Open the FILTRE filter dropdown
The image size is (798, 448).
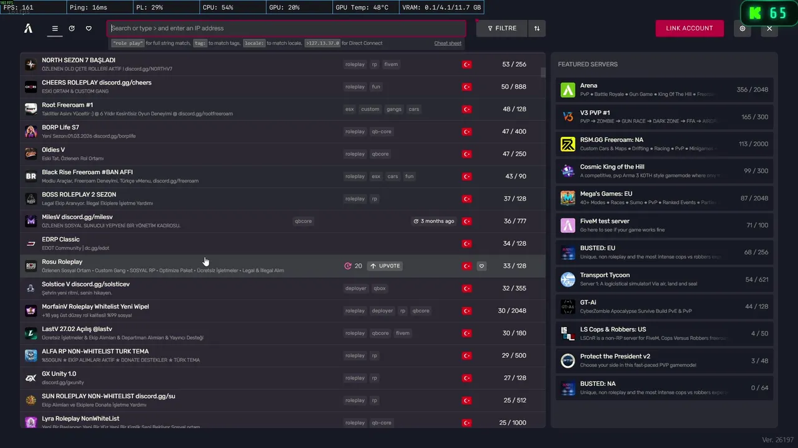click(502, 28)
